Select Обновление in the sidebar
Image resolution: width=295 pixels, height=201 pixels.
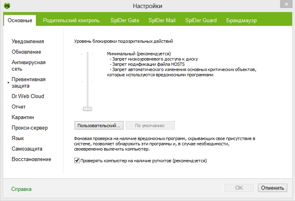(26, 52)
